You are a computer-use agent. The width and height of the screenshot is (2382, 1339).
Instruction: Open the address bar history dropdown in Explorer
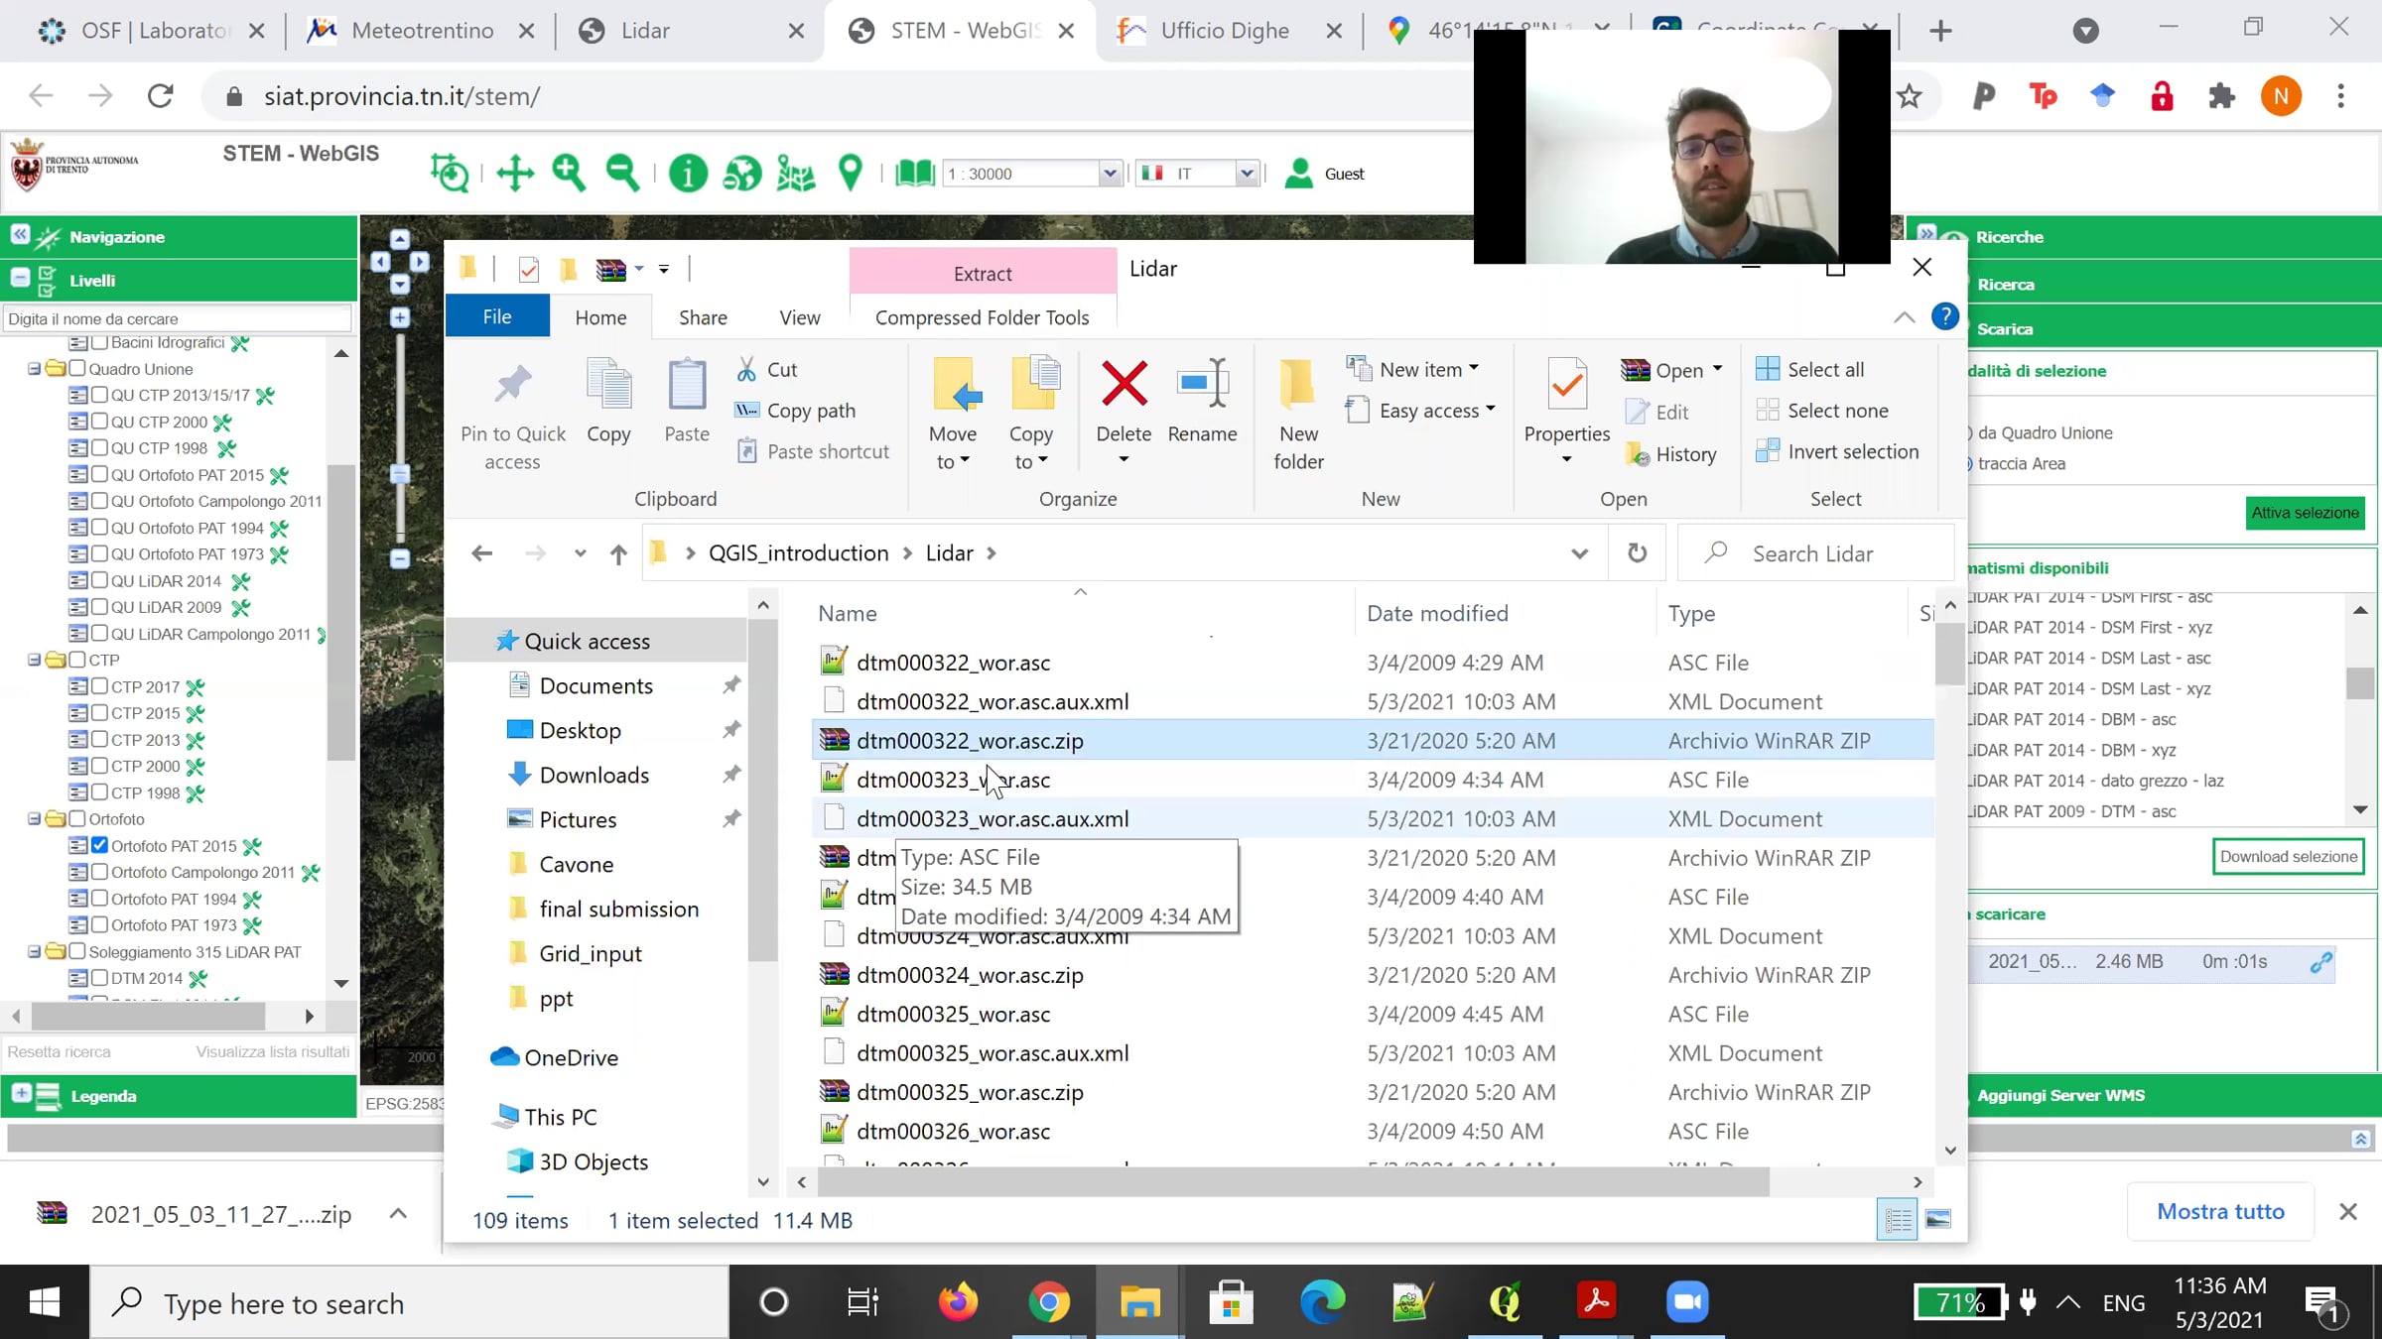click(1579, 553)
